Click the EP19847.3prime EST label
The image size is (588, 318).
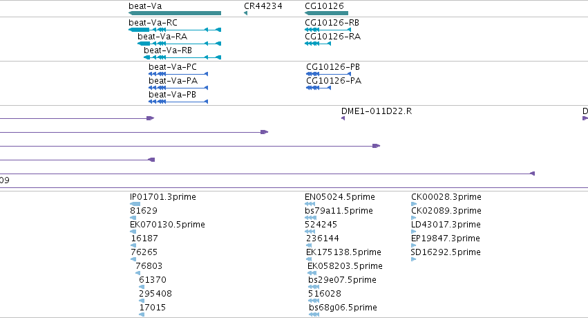click(x=446, y=238)
